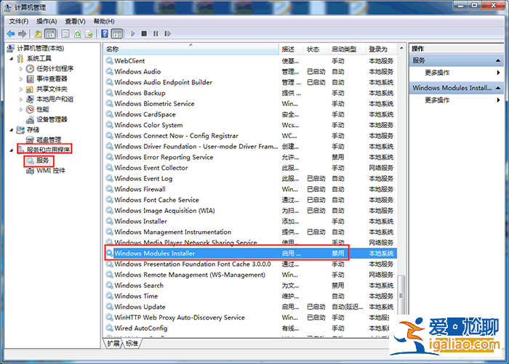509x364 pixels.
Task: Click the Up one level toolbar icon
Action: point(39,33)
